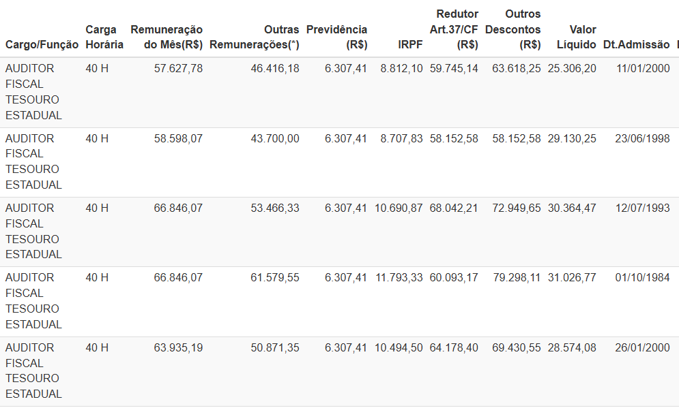
Task: Select the cell with value 50.871,35
Action: [274, 347]
